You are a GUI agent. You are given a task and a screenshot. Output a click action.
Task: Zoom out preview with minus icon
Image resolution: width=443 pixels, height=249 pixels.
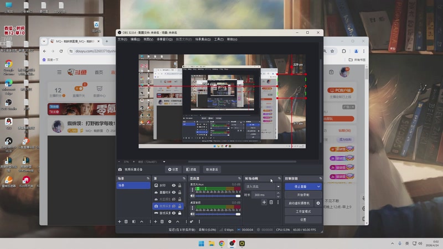point(119,162)
